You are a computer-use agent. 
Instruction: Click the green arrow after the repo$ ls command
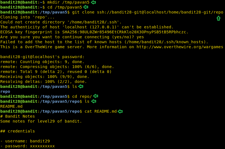click(94, 101)
